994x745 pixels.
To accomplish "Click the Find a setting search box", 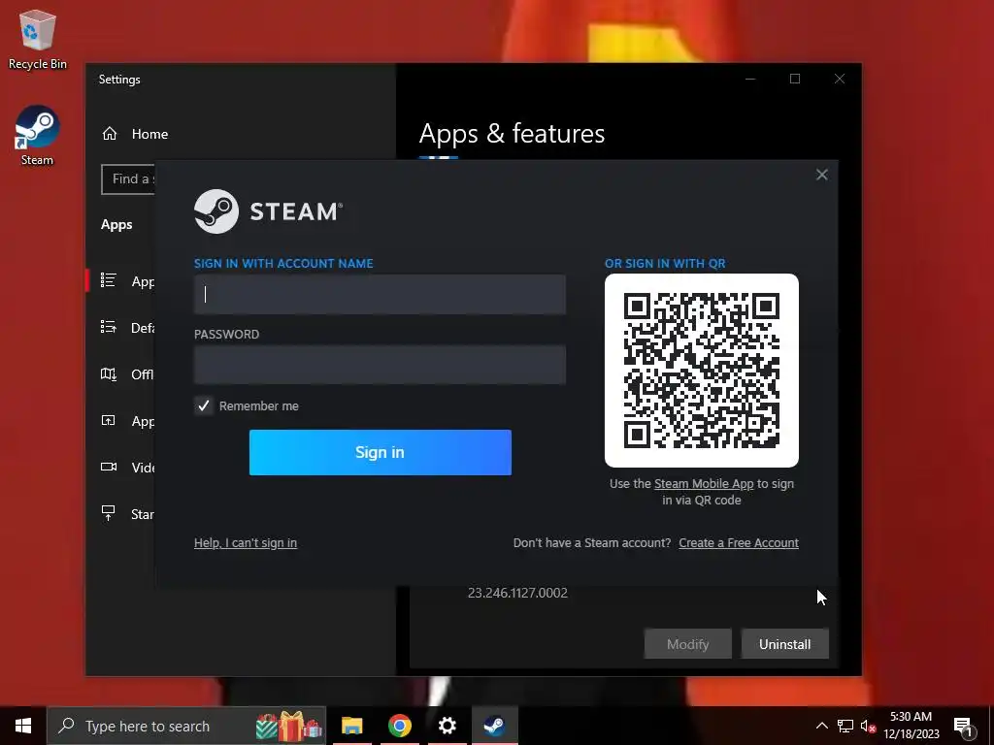I will (128, 179).
